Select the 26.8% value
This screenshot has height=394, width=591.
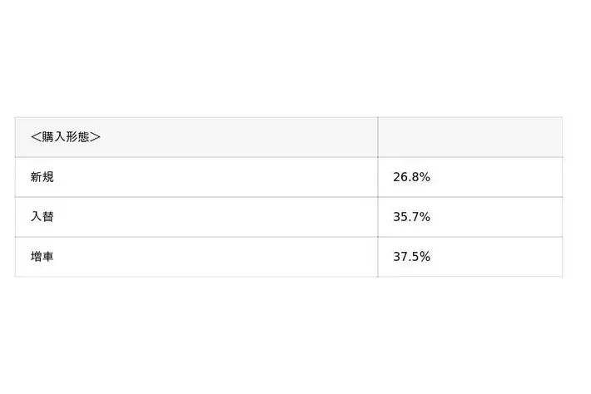[411, 177]
